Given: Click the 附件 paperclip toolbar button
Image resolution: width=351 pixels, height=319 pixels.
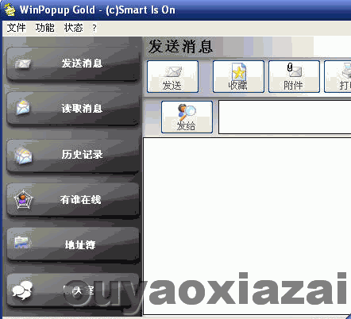Looking at the screenshot, I should pyautogui.click(x=294, y=77).
